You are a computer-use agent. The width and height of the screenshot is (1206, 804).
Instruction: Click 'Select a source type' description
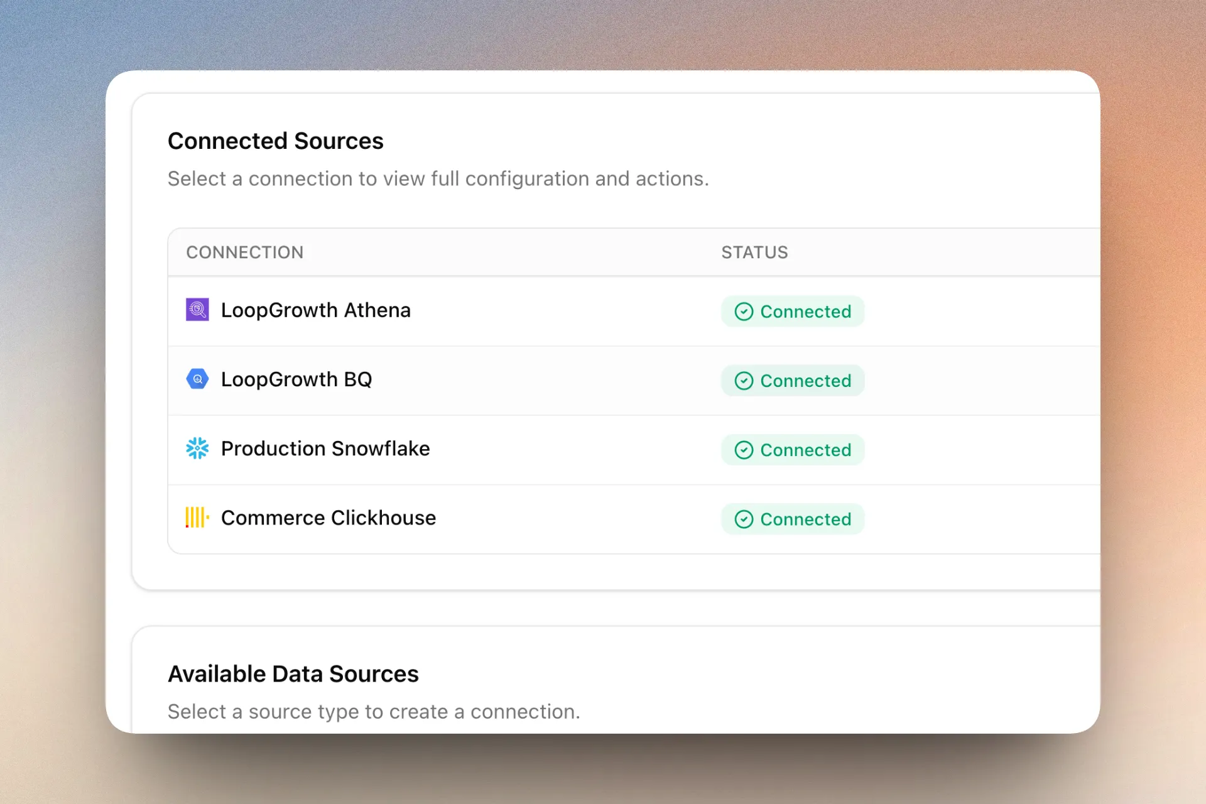coord(374,712)
